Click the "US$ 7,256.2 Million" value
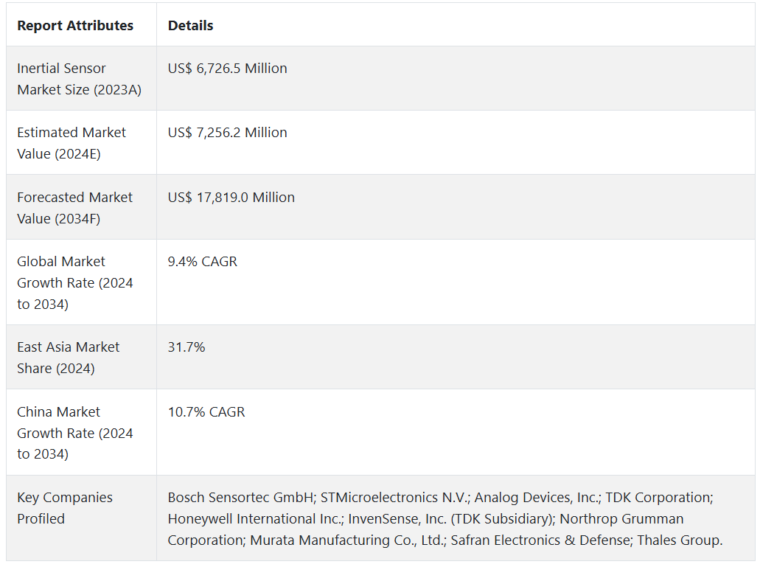760x567 pixels. click(x=227, y=133)
